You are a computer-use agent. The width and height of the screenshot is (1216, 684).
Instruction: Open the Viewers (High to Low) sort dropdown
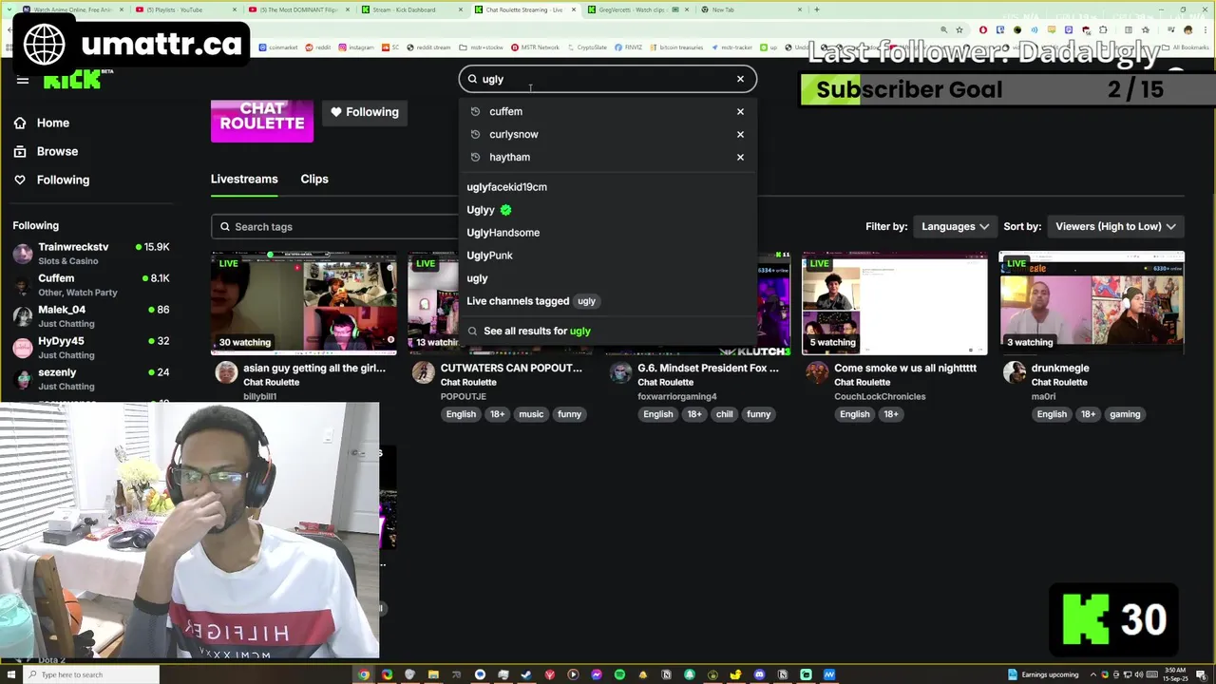[1115, 226]
